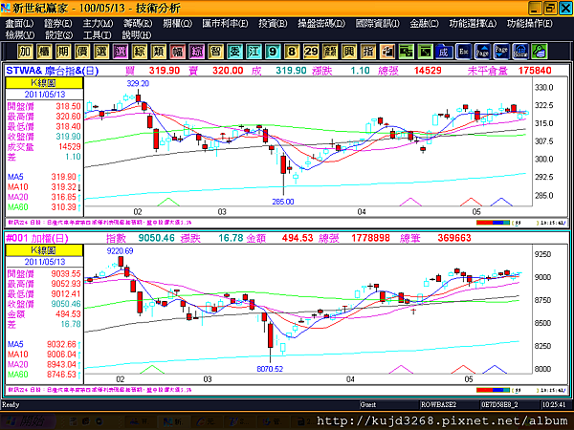Open the 類 (category) toolbar icon
574x430 pixels.
158,52
